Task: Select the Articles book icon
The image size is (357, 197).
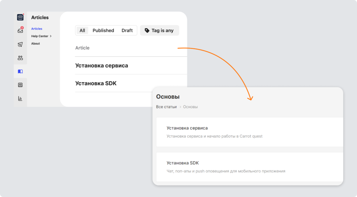Action: click(x=20, y=71)
